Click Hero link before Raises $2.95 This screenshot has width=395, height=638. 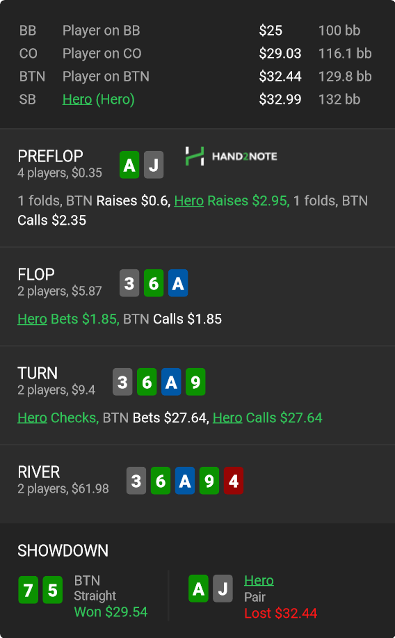point(188,200)
